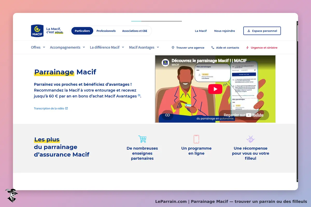Click the location pin agency icon
Screen dimensions: 311x207
click(x=173, y=48)
